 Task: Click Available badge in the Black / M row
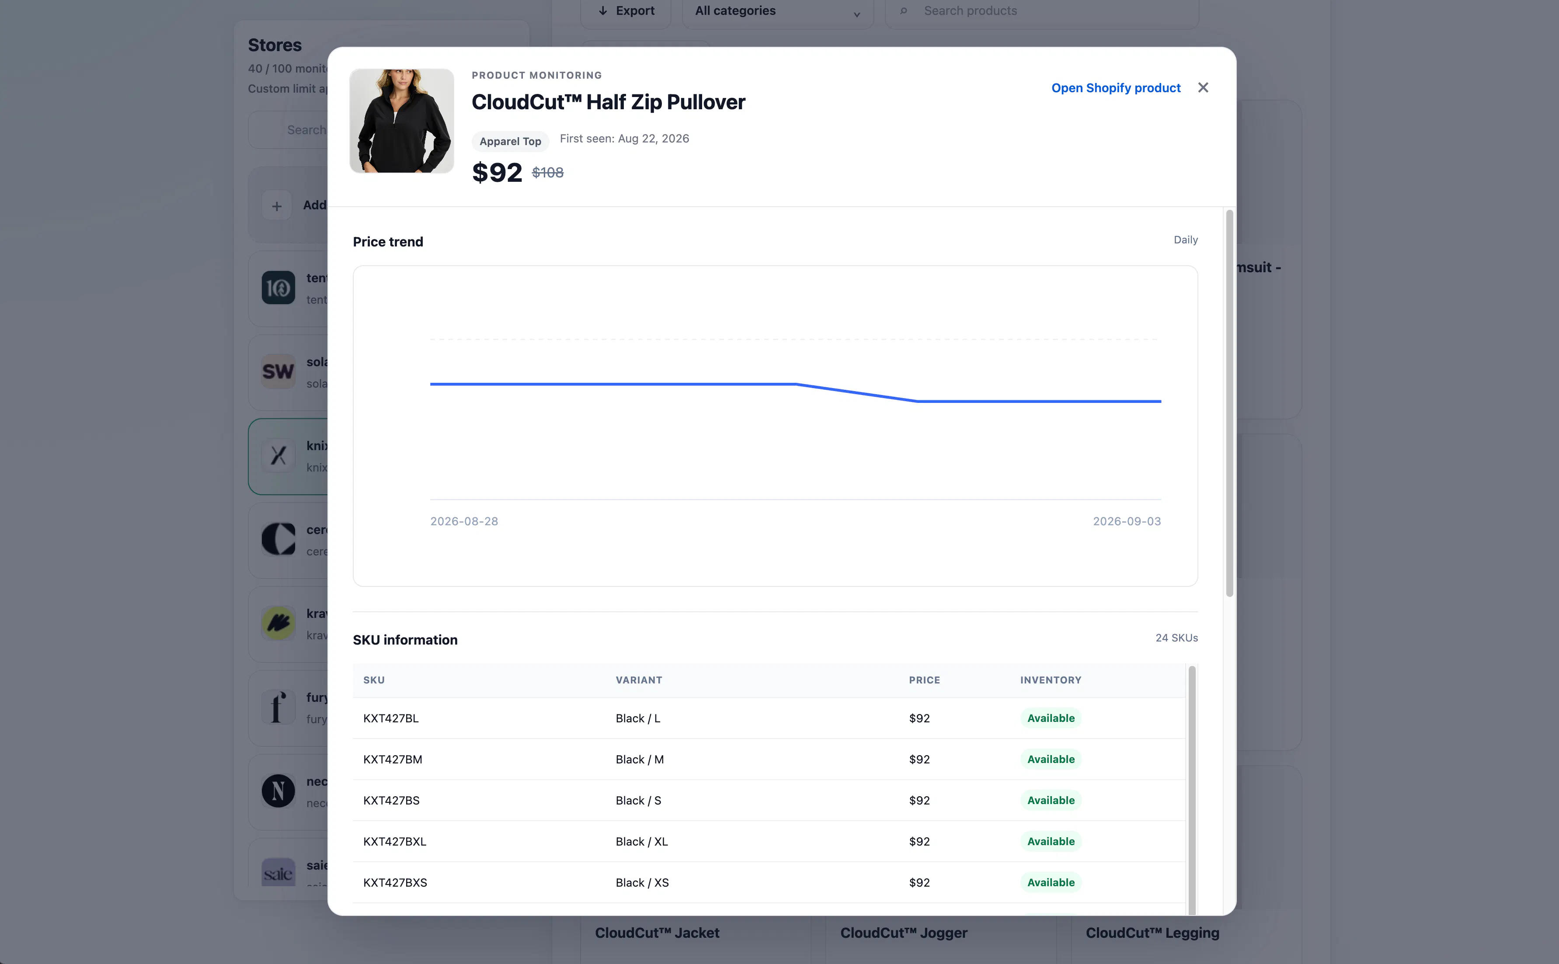pyautogui.click(x=1051, y=759)
